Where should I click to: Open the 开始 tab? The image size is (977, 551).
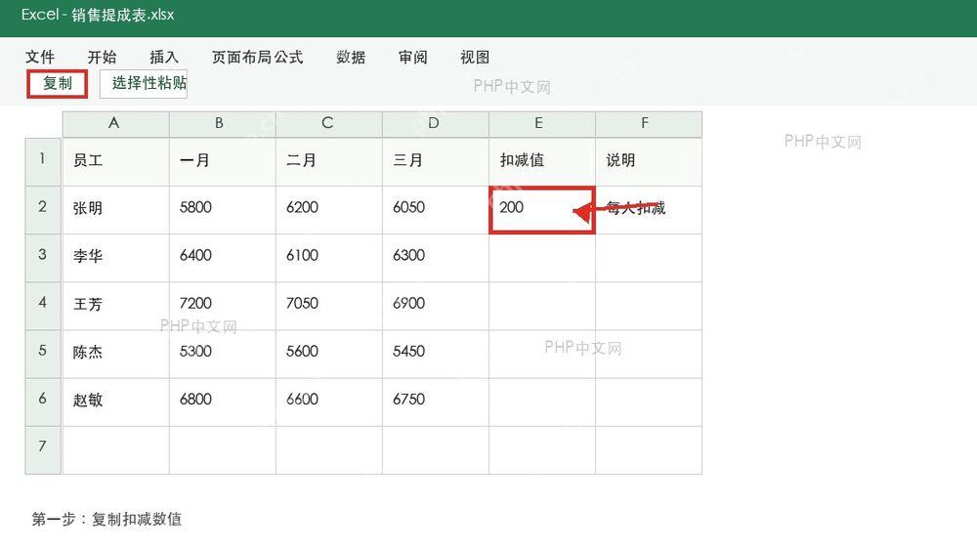(x=103, y=58)
